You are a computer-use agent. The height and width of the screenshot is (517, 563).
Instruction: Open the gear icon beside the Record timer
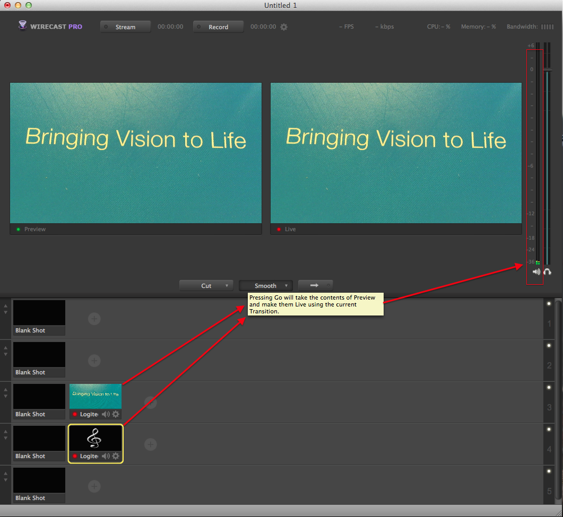[x=284, y=27]
